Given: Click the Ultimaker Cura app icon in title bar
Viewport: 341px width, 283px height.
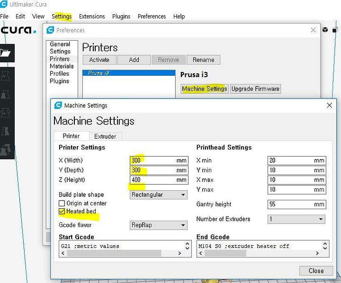Looking at the screenshot, I should pyautogui.click(x=3, y=4).
